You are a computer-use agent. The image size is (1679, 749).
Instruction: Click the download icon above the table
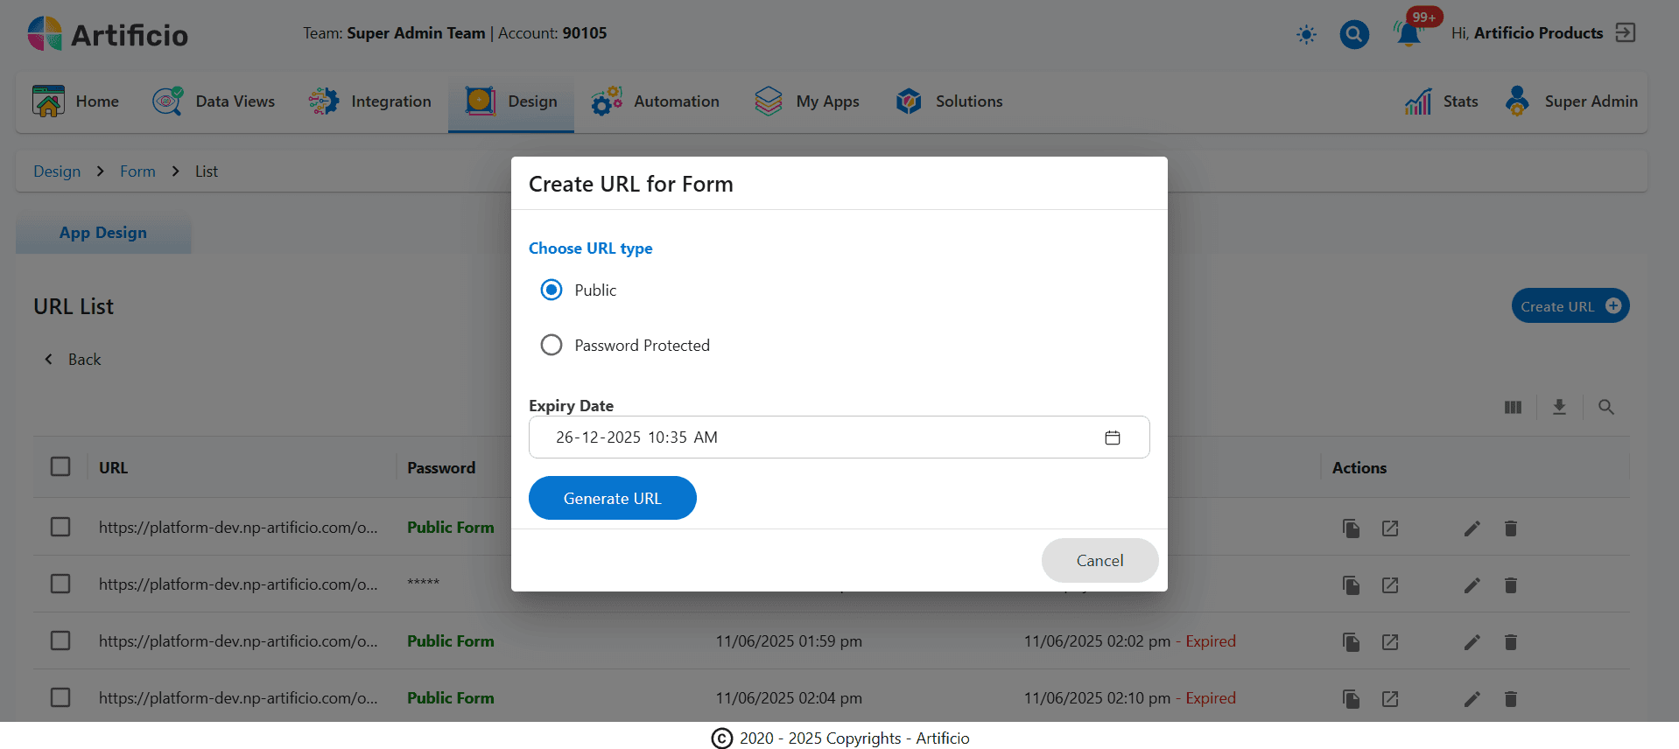(x=1559, y=407)
